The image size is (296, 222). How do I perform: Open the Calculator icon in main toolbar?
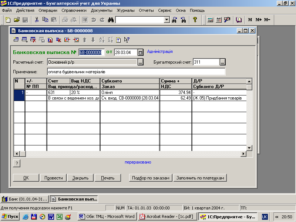[x=210, y=20]
